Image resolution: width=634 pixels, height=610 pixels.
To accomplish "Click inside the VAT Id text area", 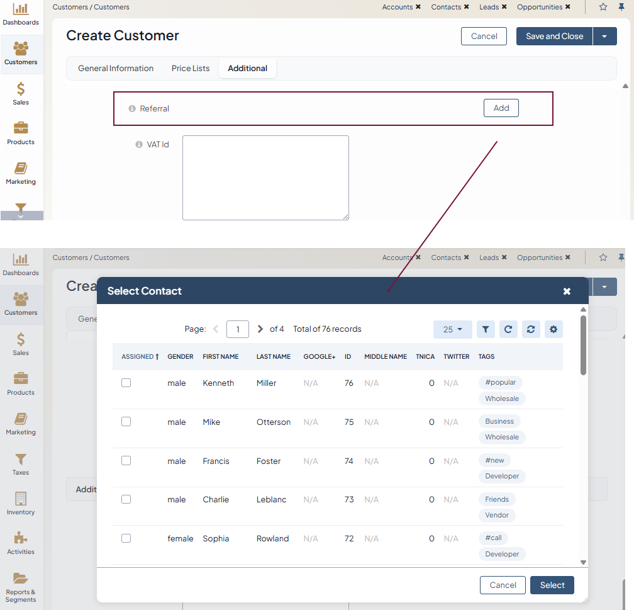I will tap(265, 178).
